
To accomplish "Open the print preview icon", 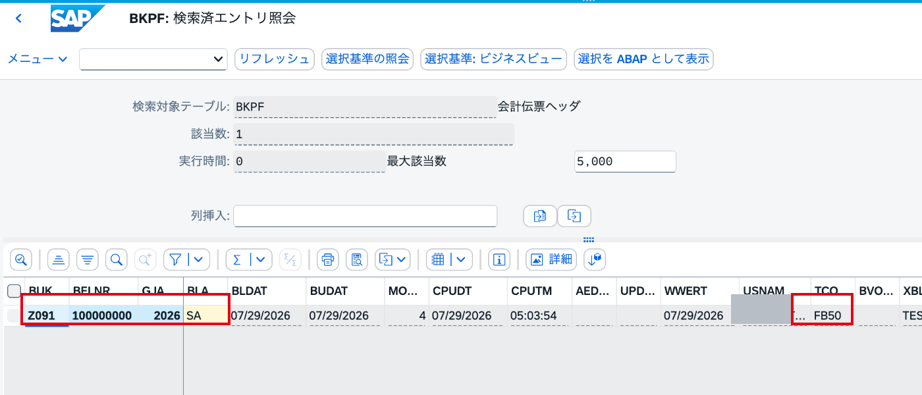I will 357,259.
